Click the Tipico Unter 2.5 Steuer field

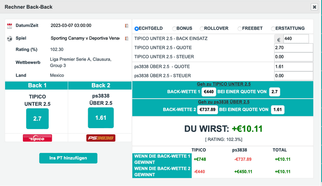click(294, 57)
